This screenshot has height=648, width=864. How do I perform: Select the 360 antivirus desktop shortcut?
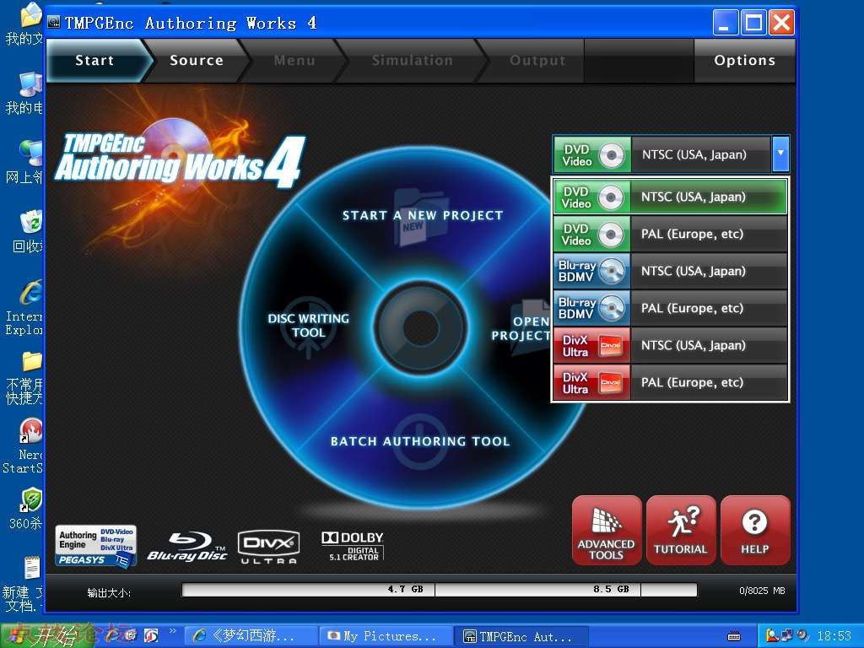pos(24,508)
